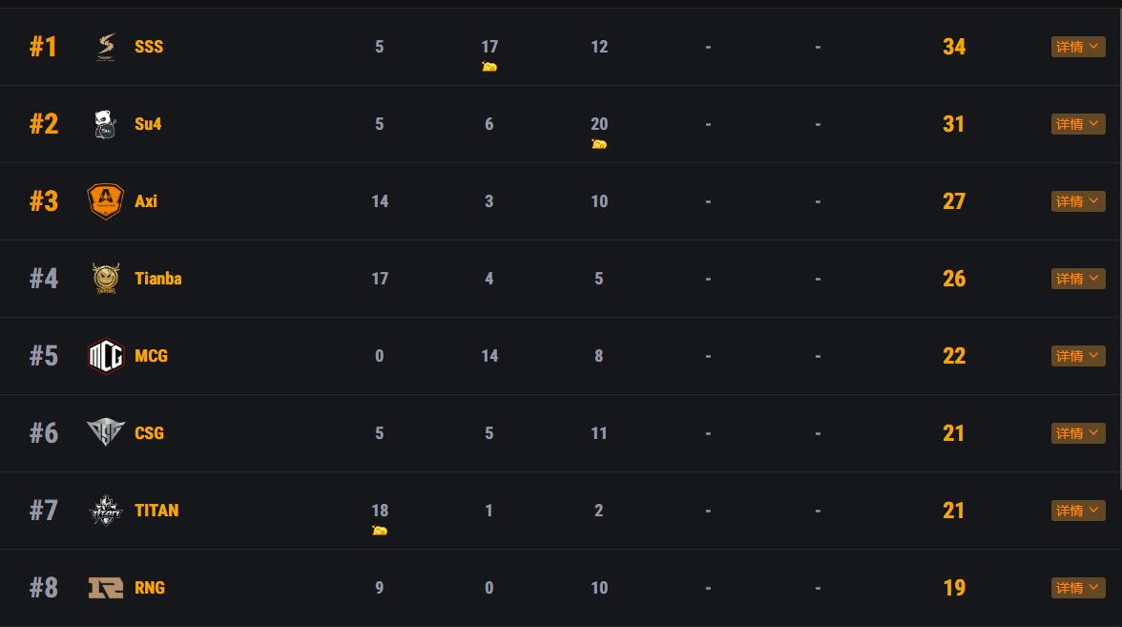This screenshot has width=1122, height=627.
Task: Click the MCG team logo
Action: coord(106,356)
